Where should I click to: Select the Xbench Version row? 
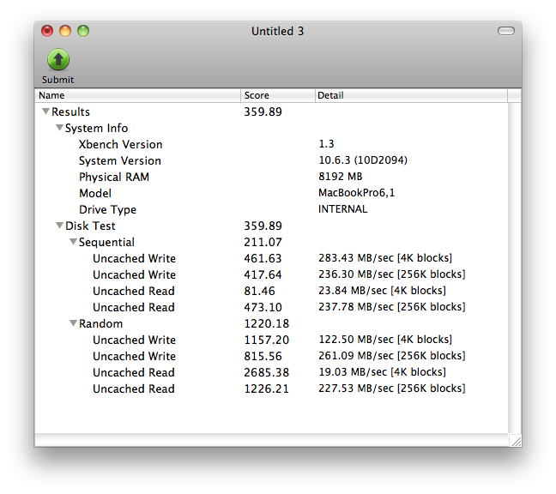coord(272,144)
